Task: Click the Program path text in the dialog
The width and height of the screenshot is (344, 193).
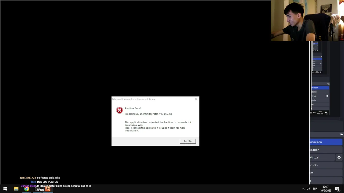Action: 148,114
